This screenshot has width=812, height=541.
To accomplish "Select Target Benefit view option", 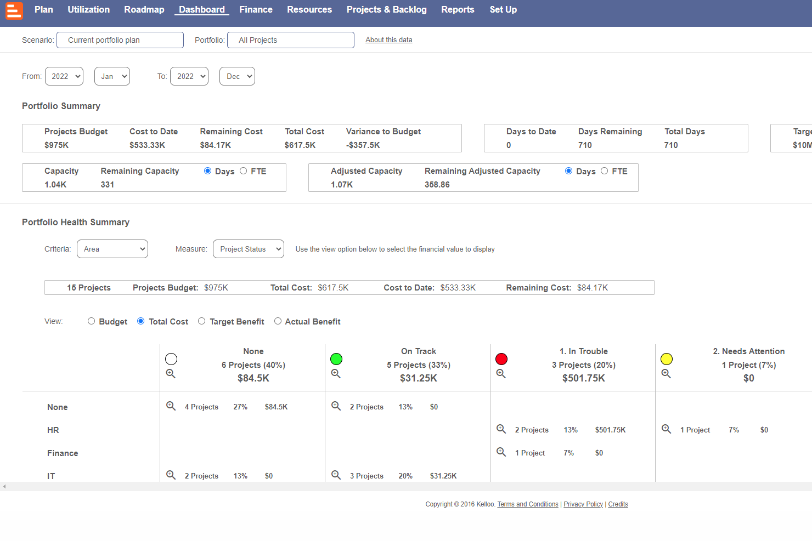I will point(202,321).
